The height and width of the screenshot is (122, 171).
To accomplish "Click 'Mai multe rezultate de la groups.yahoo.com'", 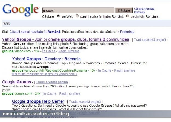I will (x=45, y=74).
